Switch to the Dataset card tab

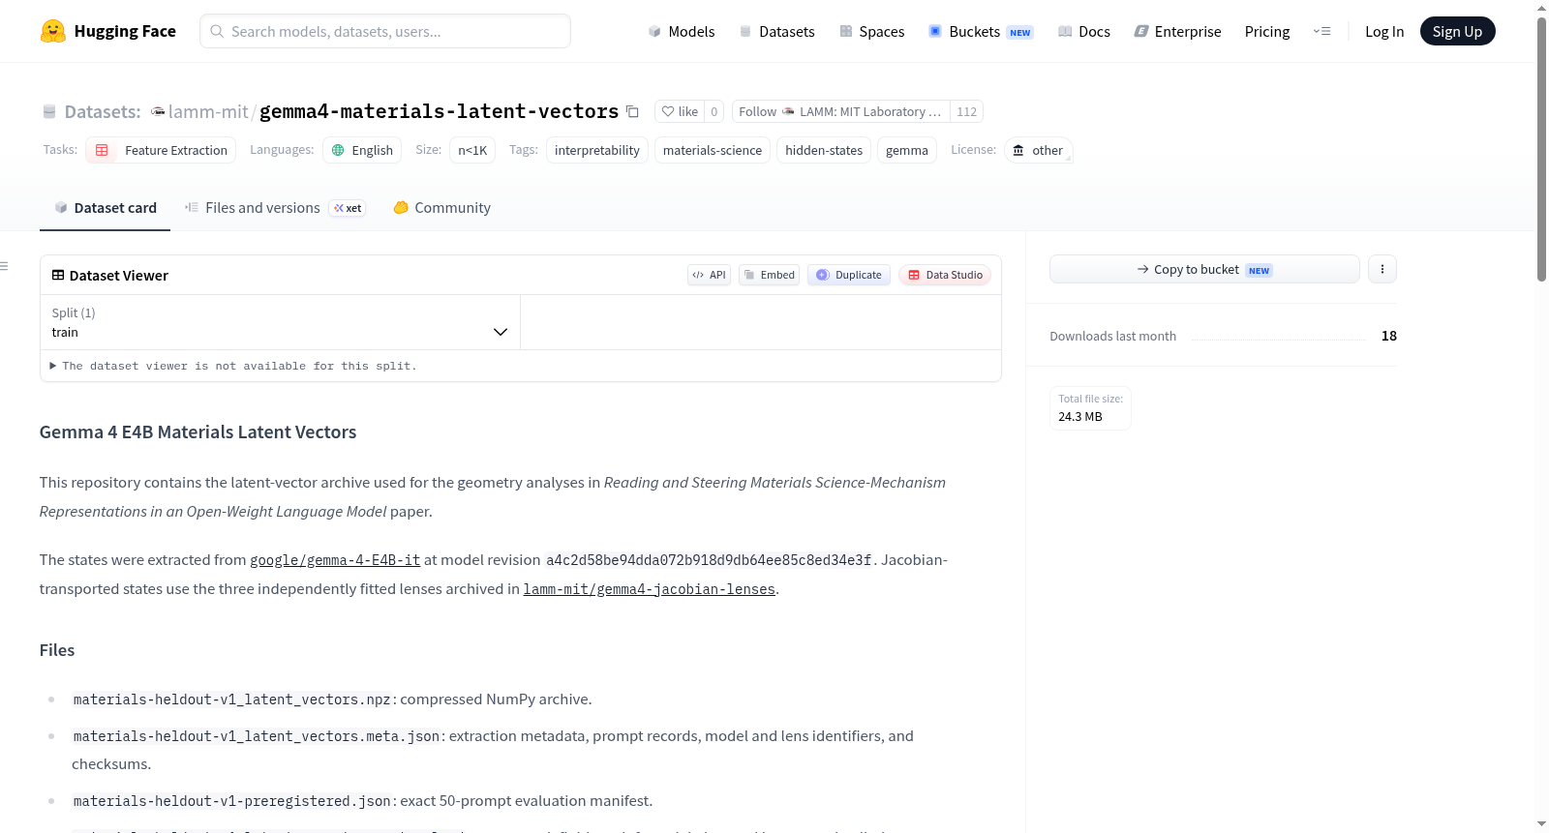point(106,208)
